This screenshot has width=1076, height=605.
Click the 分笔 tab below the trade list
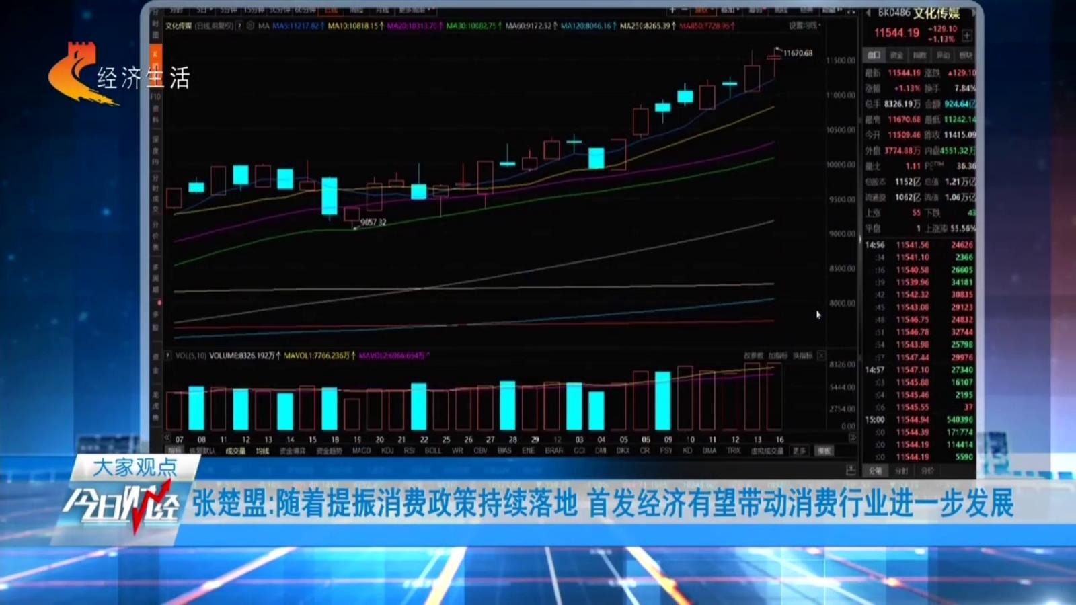[x=875, y=471]
